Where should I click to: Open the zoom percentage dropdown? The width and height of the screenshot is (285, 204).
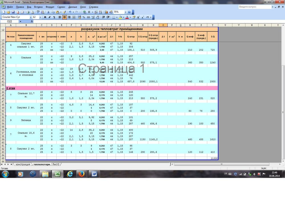tap(125, 12)
